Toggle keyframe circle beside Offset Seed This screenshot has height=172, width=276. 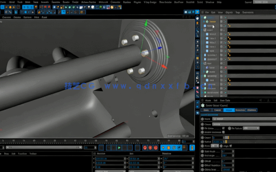202,170
